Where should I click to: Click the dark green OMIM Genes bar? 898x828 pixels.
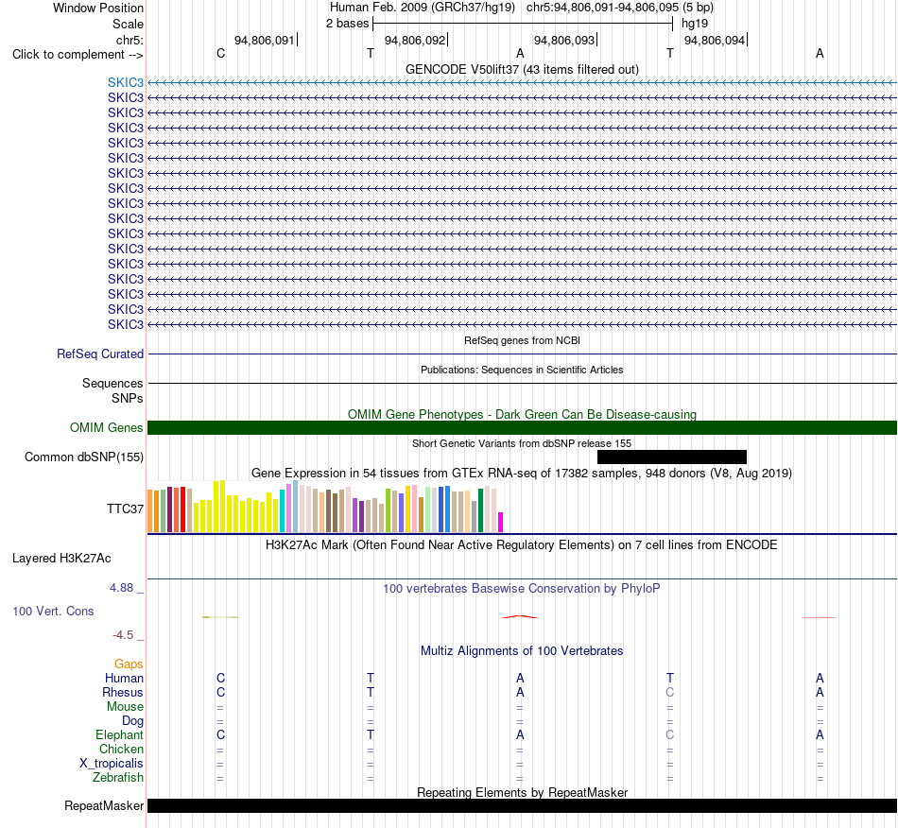coord(522,428)
